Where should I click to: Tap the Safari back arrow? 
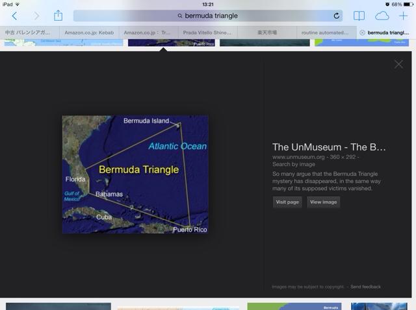(14, 16)
